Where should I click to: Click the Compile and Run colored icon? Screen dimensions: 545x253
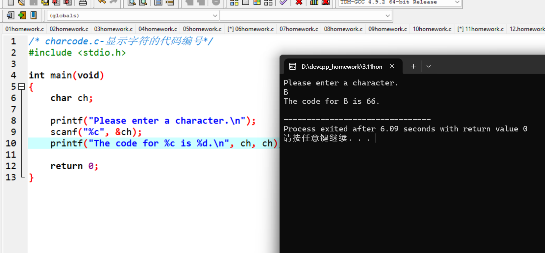tap(257, 2)
